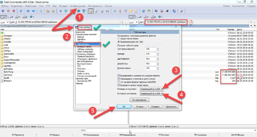Screen dimensions: 257x137
Task: Confirm settings with the OK button
Action: click(124, 107)
